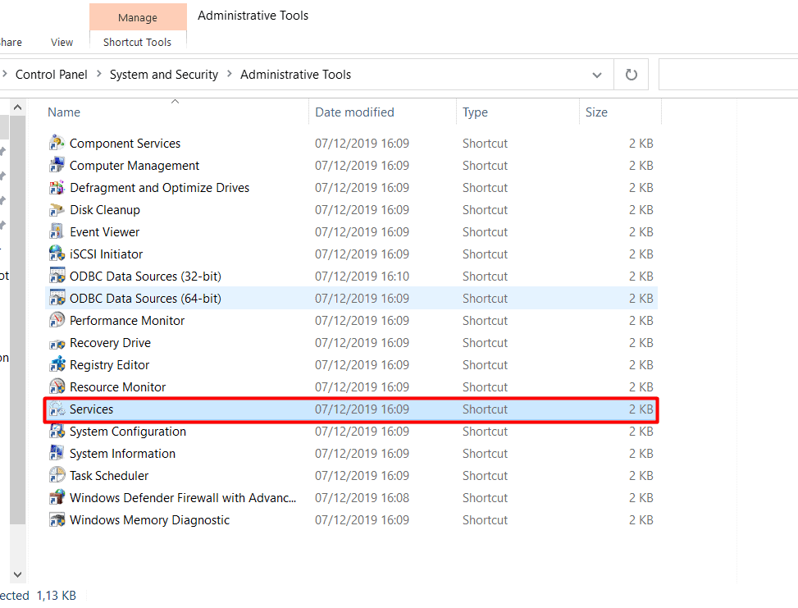Click the Windows Memory Diagnostic icon
The height and width of the screenshot is (608, 798).
pos(57,520)
